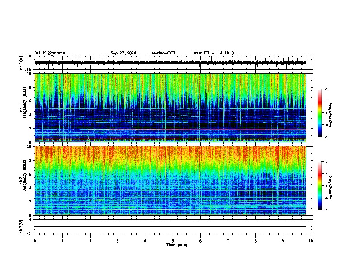Click inside the ch.2 spectrogram plot
The width and height of the screenshot is (350, 270).
171,181
